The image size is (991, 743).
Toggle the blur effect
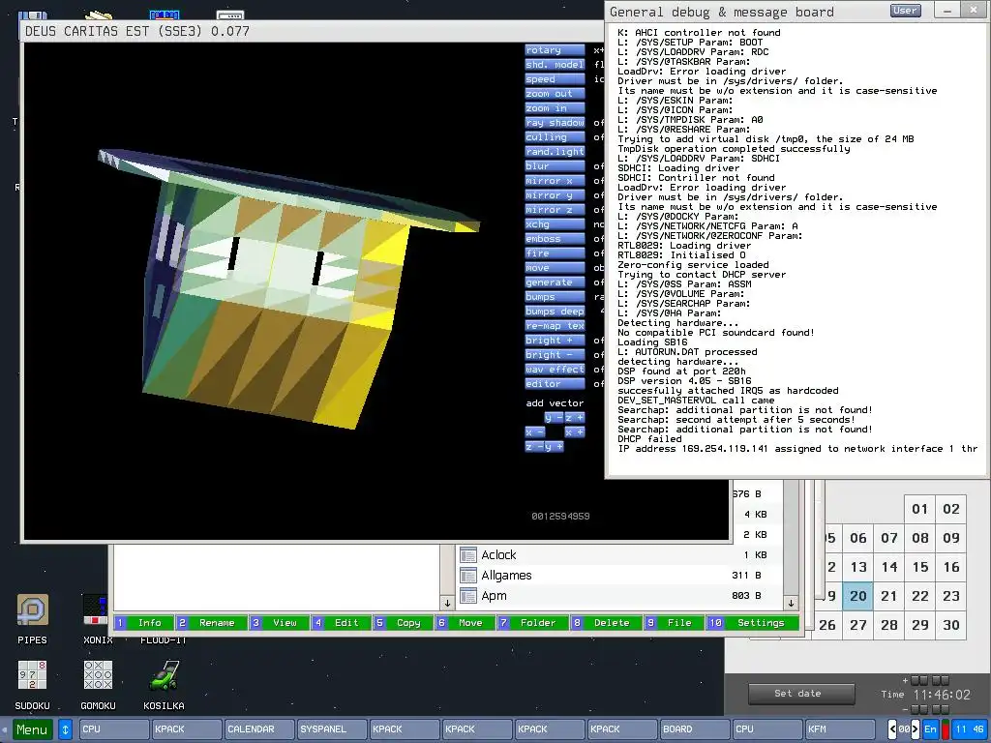pos(555,166)
